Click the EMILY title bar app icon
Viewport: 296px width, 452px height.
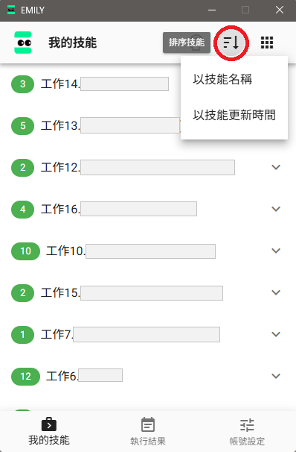click(11, 10)
